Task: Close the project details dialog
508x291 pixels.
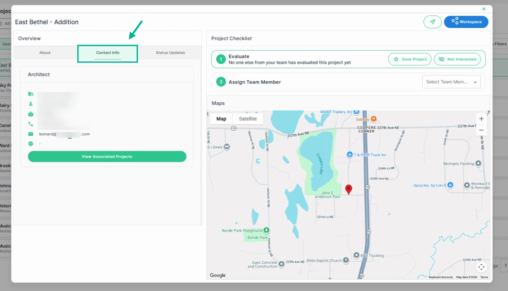Action: (x=484, y=9)
